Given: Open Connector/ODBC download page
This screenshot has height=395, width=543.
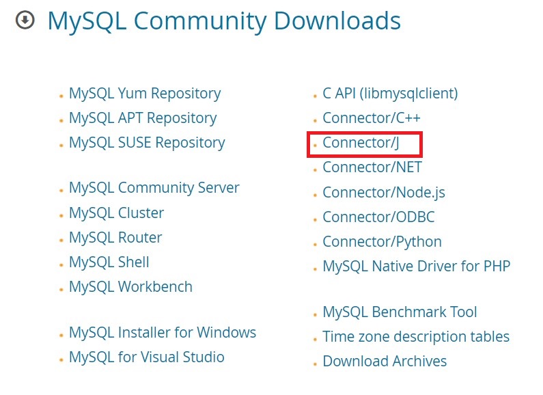Looking at the screenshot, I should 378,217.
